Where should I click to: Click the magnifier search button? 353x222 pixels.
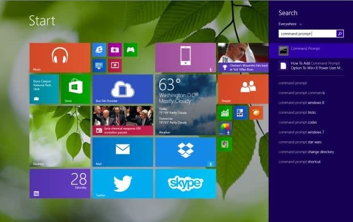click(x=340, y=34)
